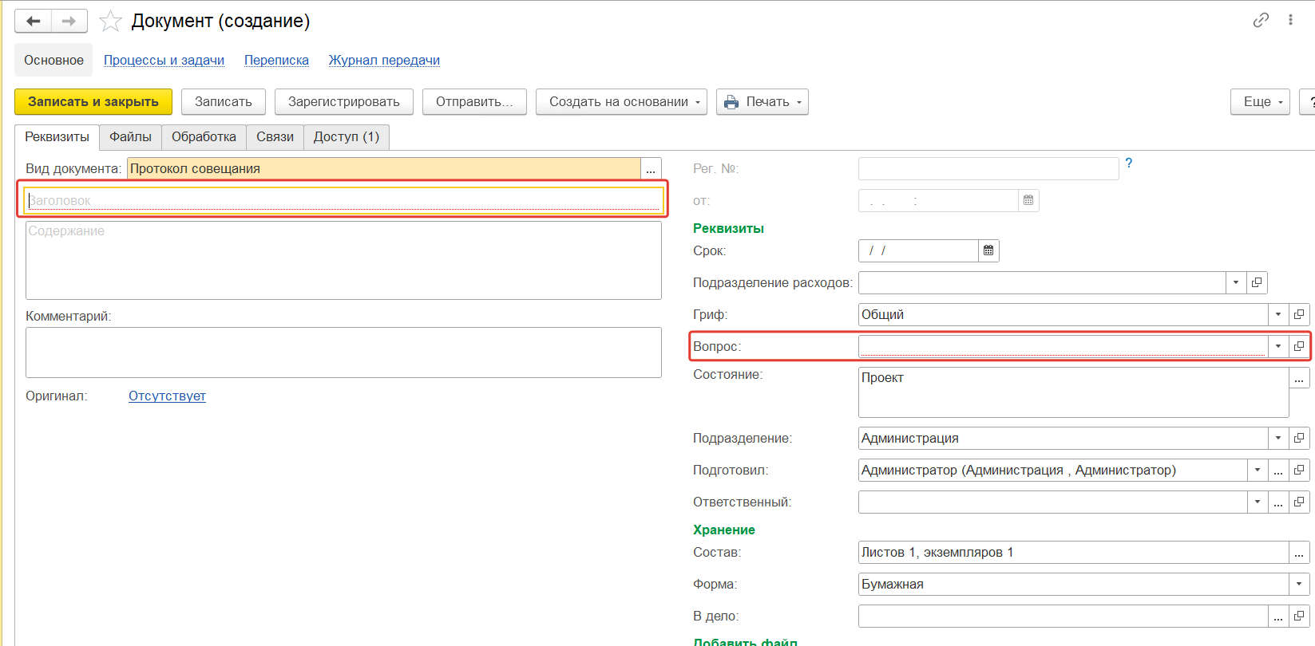Click the forward navigation arrow

pos(69,22)
